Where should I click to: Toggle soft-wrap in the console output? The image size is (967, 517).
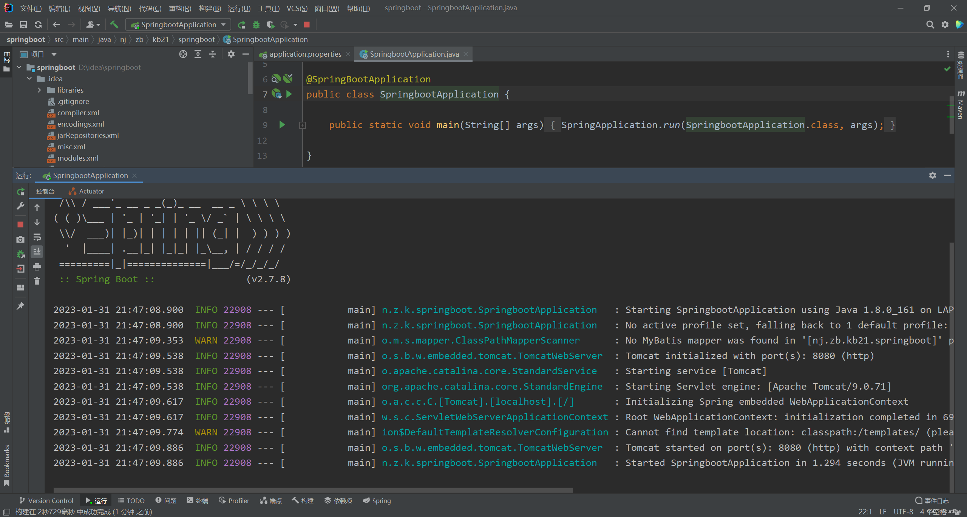[x=37, y=238]
